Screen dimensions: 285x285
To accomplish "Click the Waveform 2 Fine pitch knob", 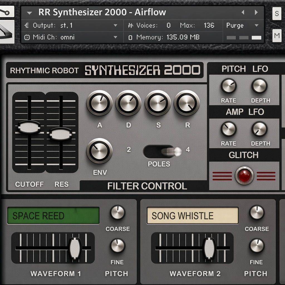I will pyautogui.click(x=257, y=245).
